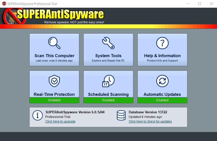This screenshot has width=217, height=141.
Task: Click 'SUPERAntiSpyware Version 6.0.1244' text
Action: tap(75, 112)
